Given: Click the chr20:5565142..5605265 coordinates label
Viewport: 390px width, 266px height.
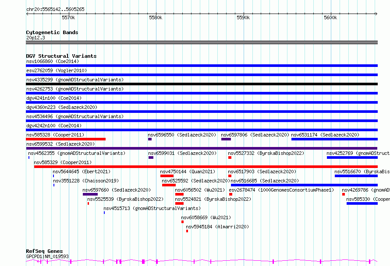Looking at the screenshot, I should pyautogui.click(x=55, y=9).
